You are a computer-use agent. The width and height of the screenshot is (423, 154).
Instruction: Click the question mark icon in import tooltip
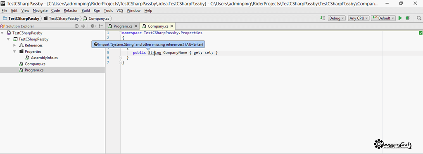[x=95, y=44]
